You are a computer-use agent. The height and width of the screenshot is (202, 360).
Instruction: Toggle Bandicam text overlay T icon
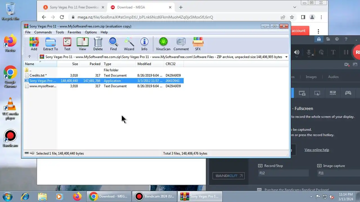[333, 52]
